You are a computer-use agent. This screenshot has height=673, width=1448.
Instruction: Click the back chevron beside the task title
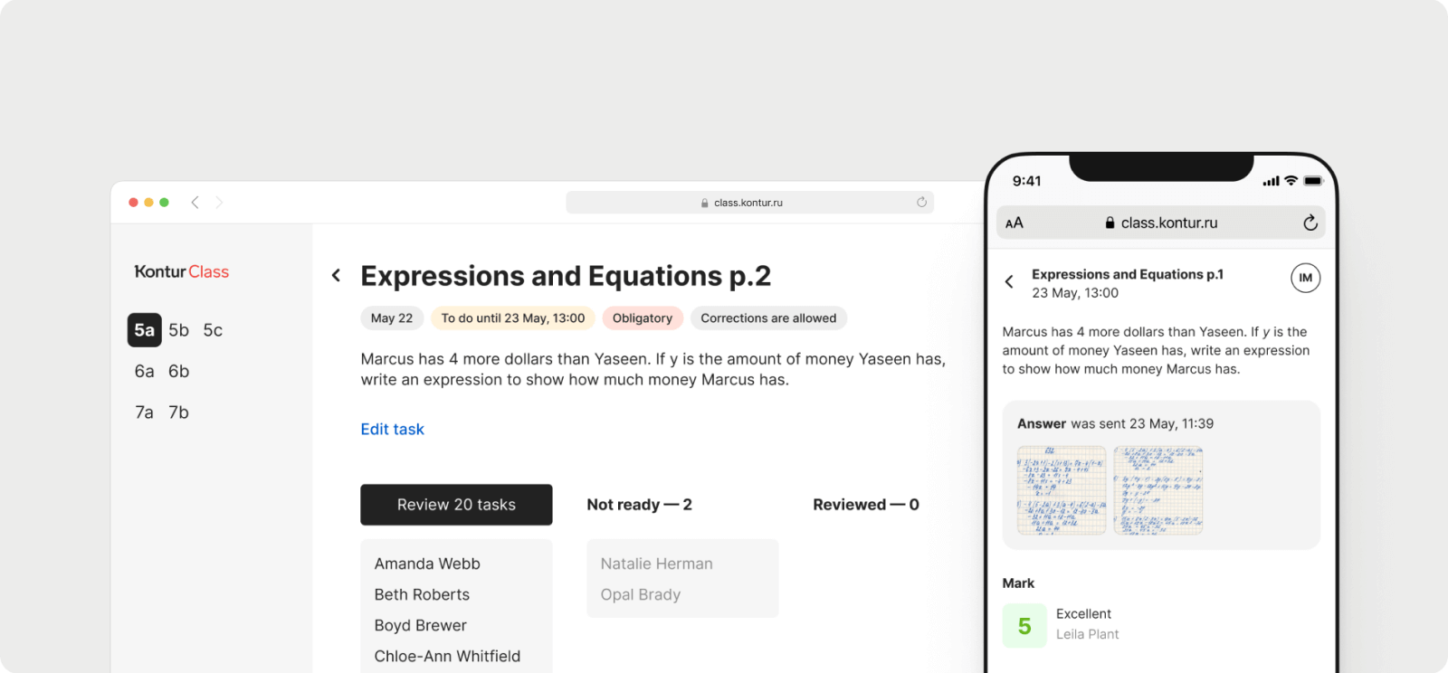[336, 275]
